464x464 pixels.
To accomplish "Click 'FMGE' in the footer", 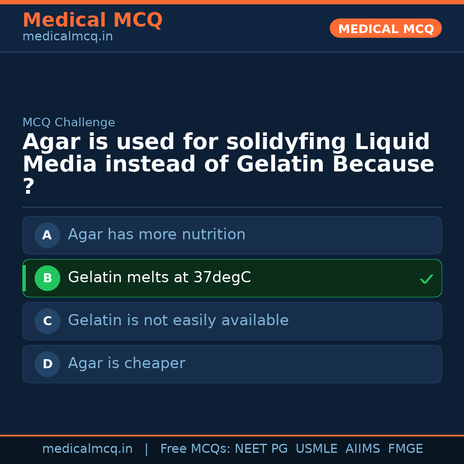I will pyautogui.click(x=405, y=449).
